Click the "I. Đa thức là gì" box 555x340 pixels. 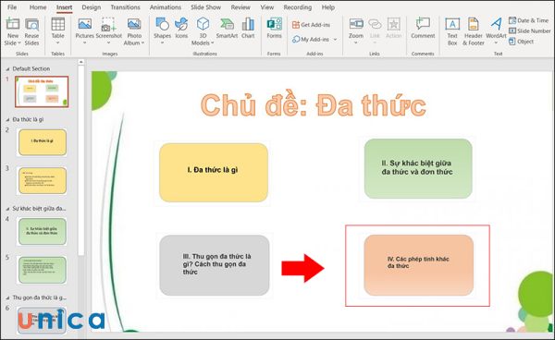tap(214, 173)
